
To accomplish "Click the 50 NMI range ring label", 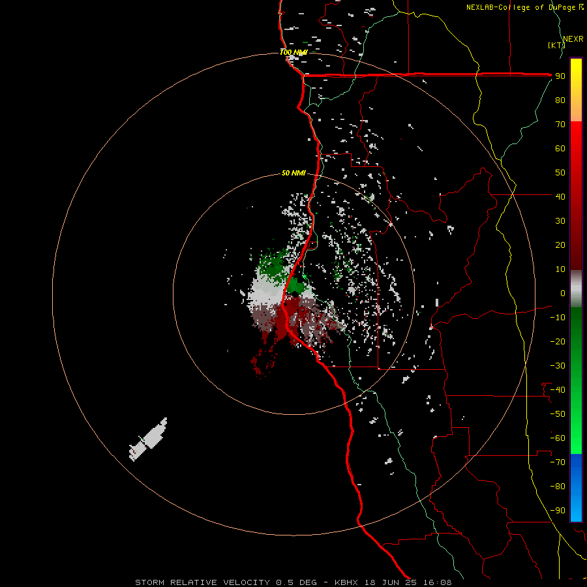I will click(293, 173).
